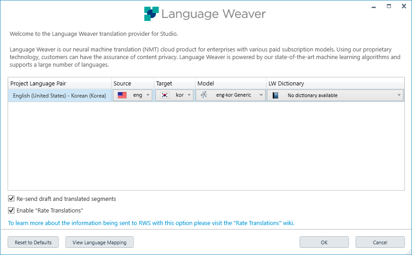This screenshot has height=255, width=412.
Task: Select the English (United States) - Korean row
Action: pos(59,95)
